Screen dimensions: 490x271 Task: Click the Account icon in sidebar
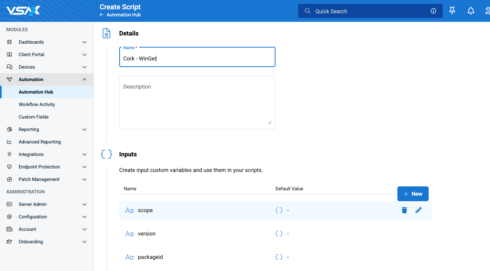[x=9, y=229]
